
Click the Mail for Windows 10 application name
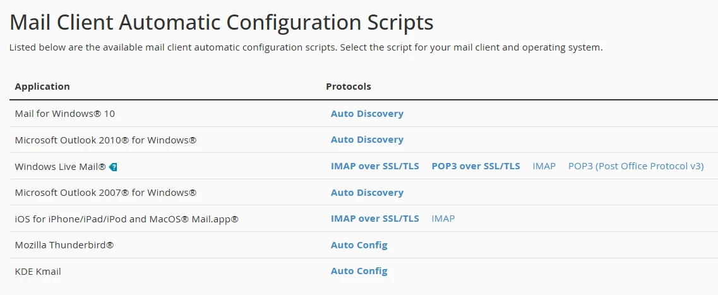(65, 114)
